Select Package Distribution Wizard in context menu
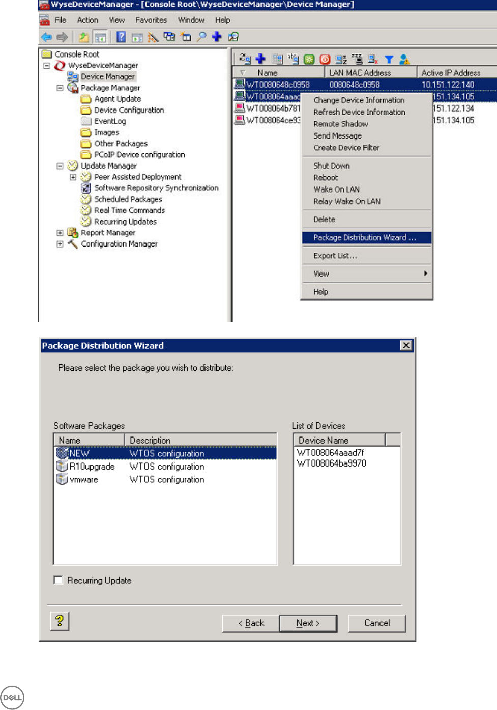Screen dimensions: 497x710 click(366, 237)
